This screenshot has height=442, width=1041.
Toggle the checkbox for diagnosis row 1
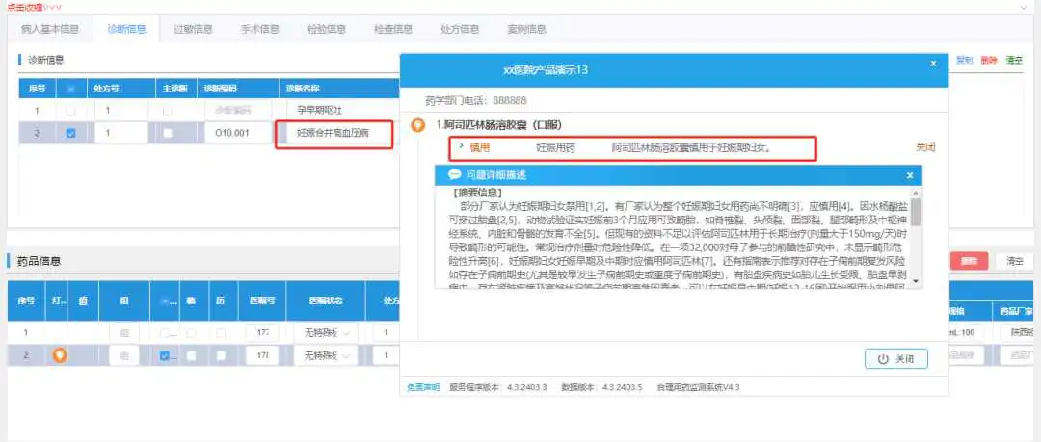[71, 110]
